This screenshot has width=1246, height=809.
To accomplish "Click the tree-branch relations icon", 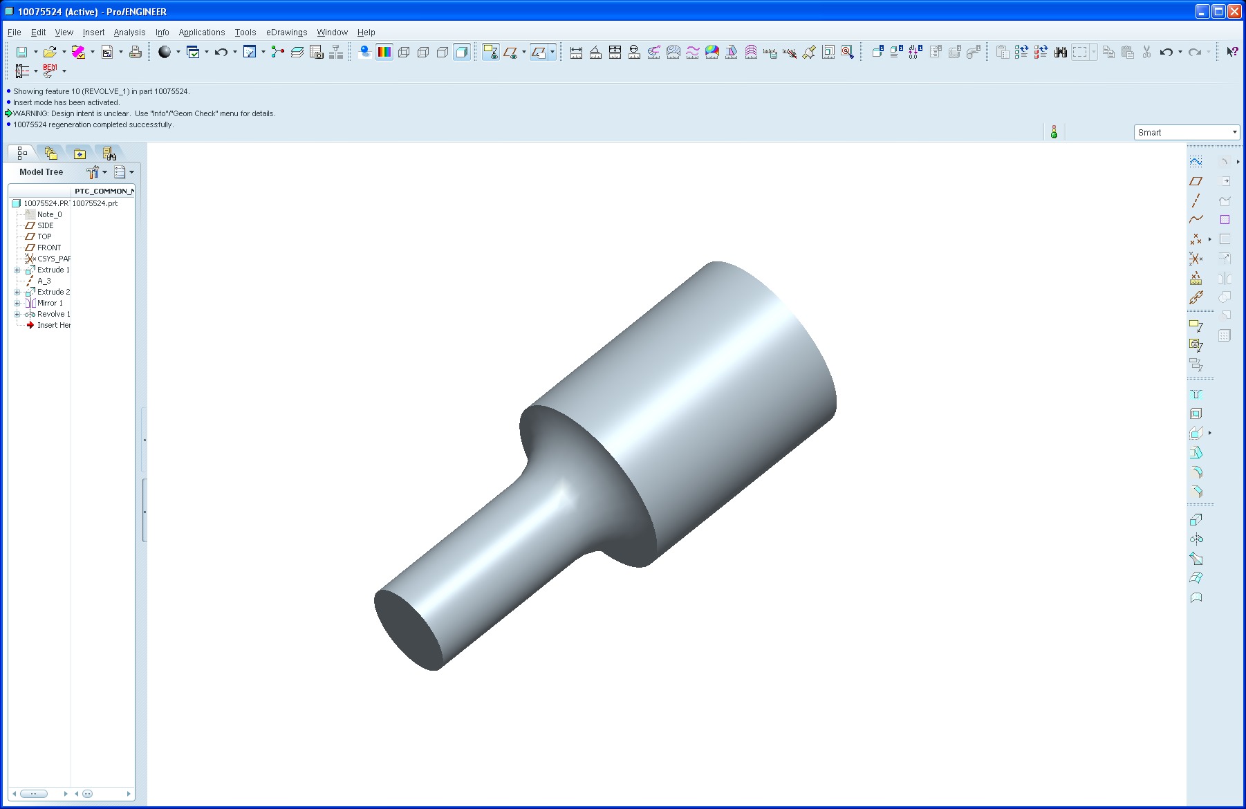I will point(278,52).
